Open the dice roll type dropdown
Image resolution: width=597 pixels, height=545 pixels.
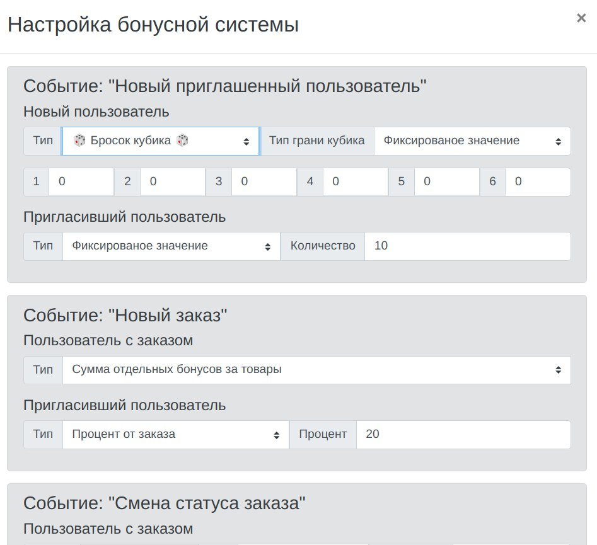pos(161,141)
